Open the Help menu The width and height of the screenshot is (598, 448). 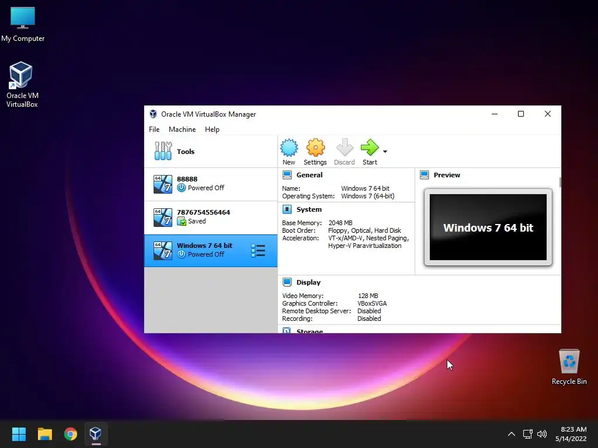click(212, 129)
